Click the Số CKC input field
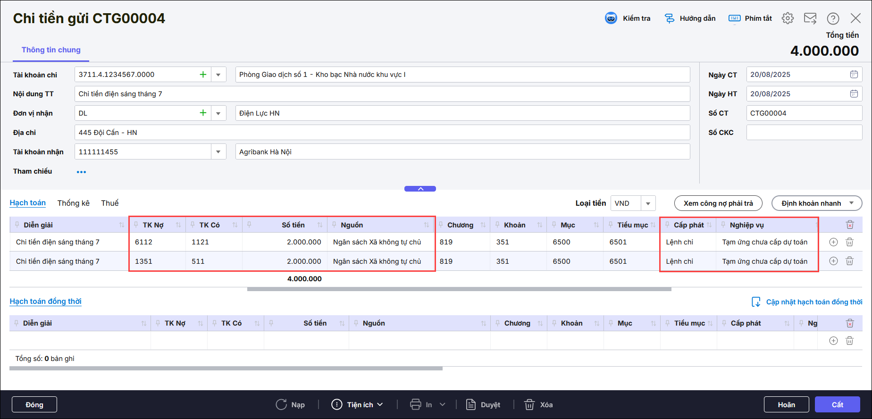 (x=804, y=133)
